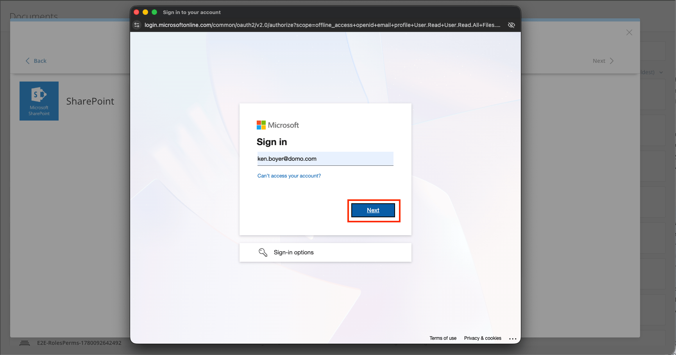Image resolution: width=676 pixels, height=355 pixels.
Task: Open the Privacy & cookies link
Action: coord(483,338)
